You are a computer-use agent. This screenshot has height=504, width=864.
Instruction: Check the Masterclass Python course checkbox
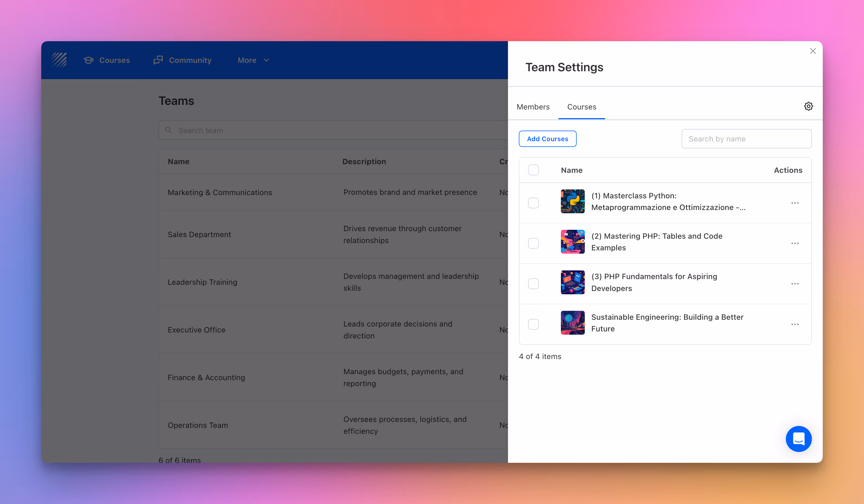pyautogui.click(x=533, y=203)
